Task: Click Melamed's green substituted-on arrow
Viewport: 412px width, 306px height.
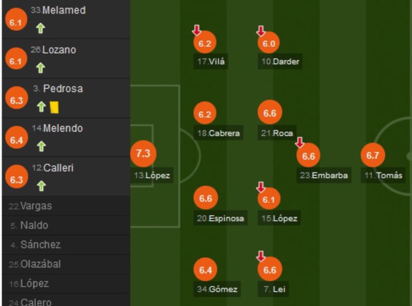Action: click(x=40, y=29)
